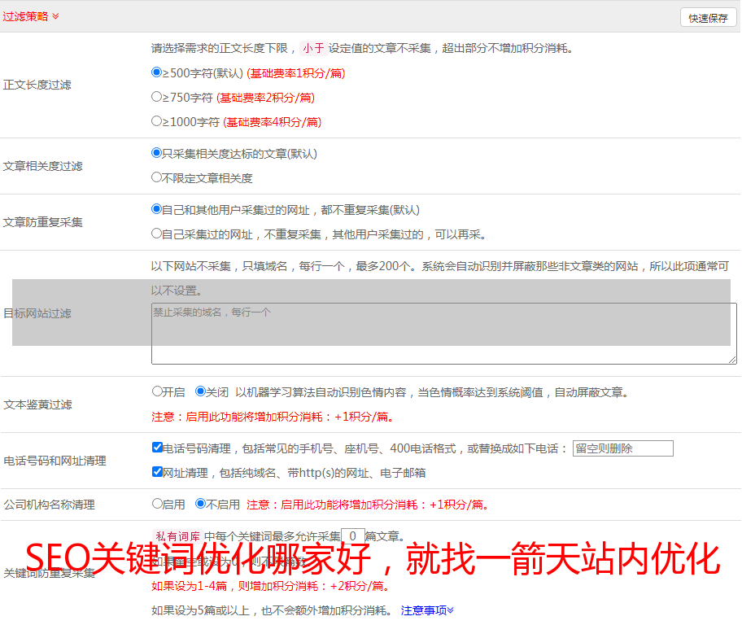Click the 文章防重复采集 row label
742x625 pixels.
42,222
